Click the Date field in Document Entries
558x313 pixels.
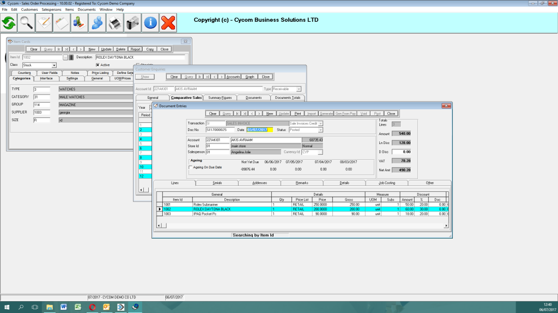click(260, 130)
